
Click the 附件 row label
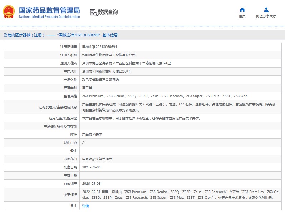point(73,134)
